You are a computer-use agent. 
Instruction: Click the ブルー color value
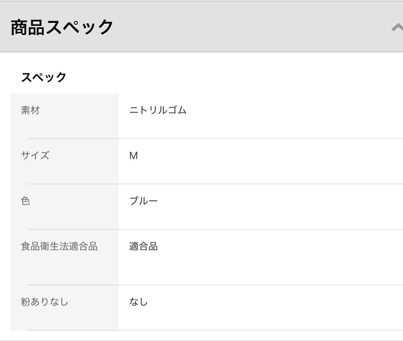pos(144,201)
